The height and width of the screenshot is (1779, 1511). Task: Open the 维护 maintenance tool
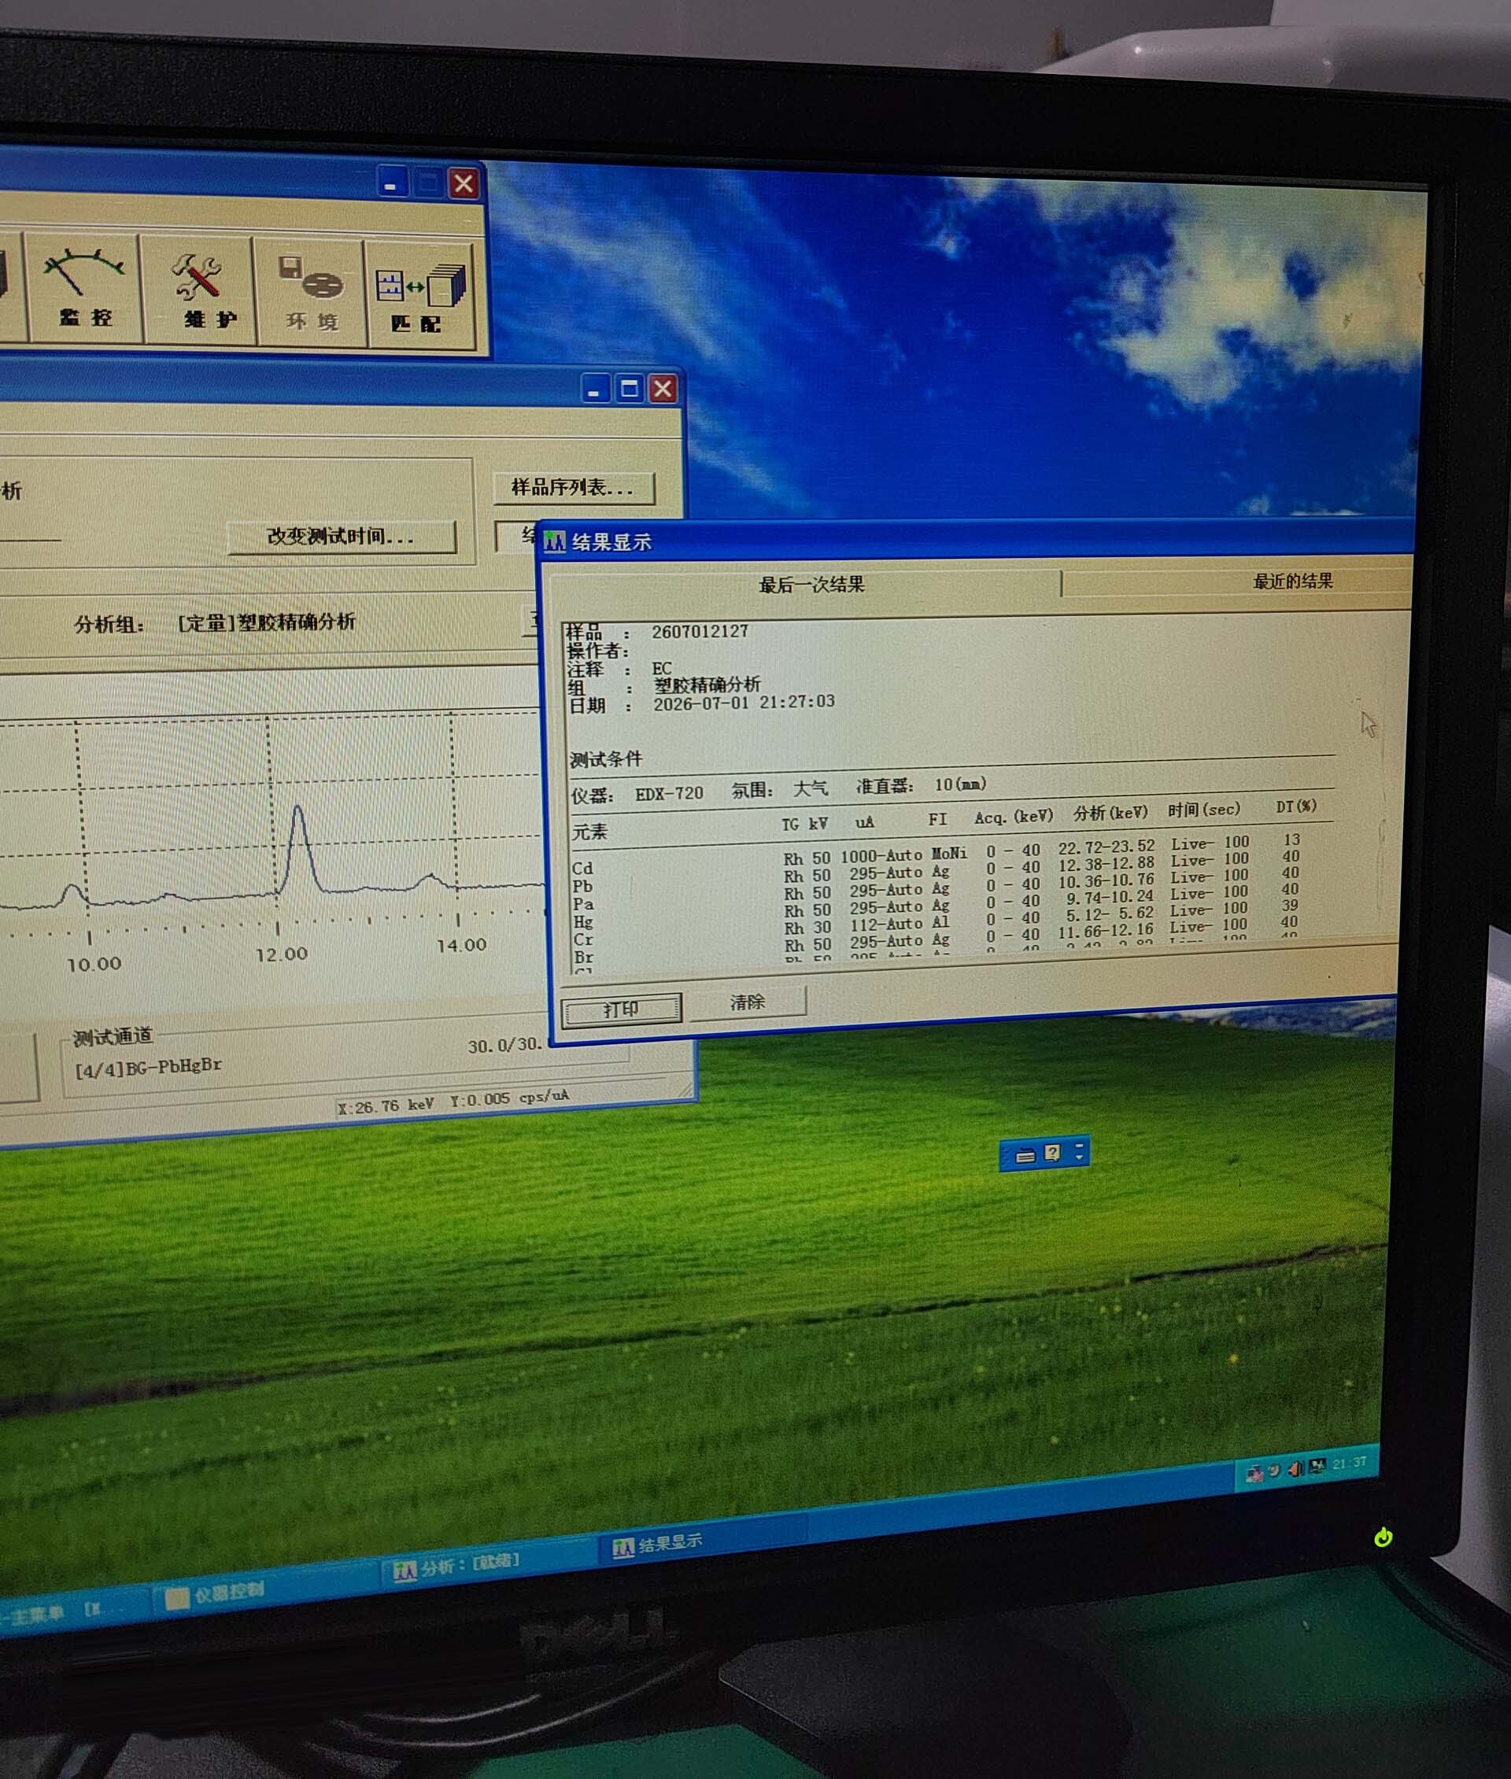(199, 290)
